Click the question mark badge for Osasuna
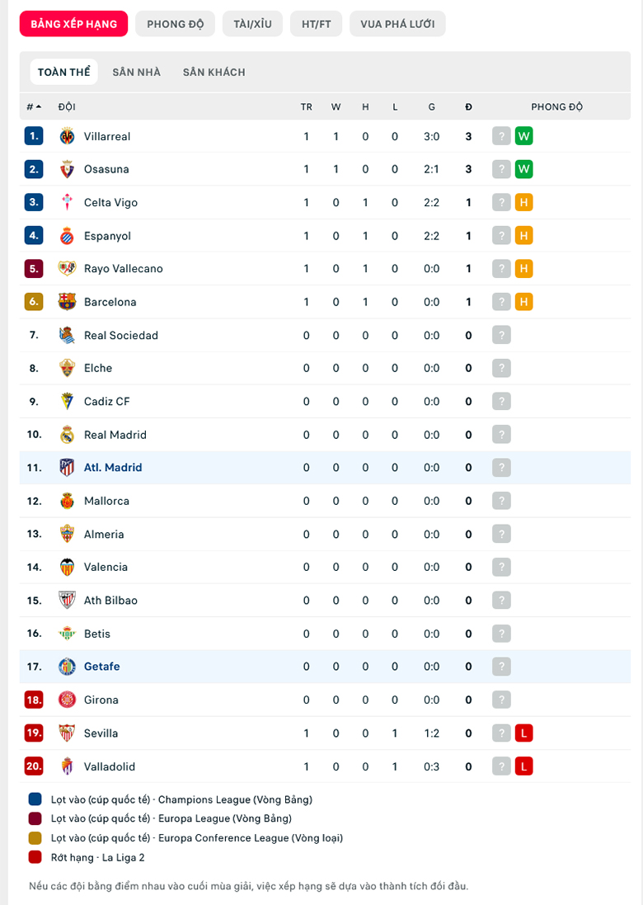The image size is (643, 905). [501, 169]
